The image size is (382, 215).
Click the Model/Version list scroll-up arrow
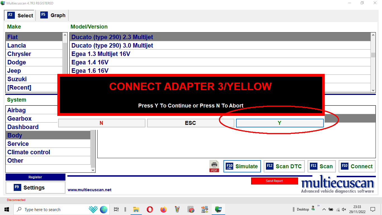373,35
